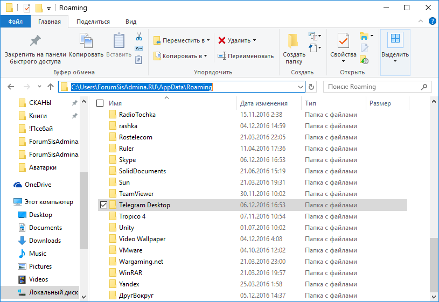The width and height of the screenshot is (439, 302).
Task: Click the file list vertical scrollbar thumb
Action: (x=434, y=264)
